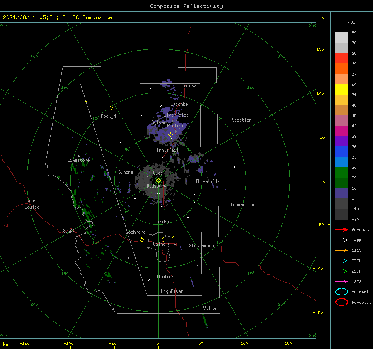Click the white 04DK arrow icon
The height and width of the screenshot is (349, 373).
point(342,240)
